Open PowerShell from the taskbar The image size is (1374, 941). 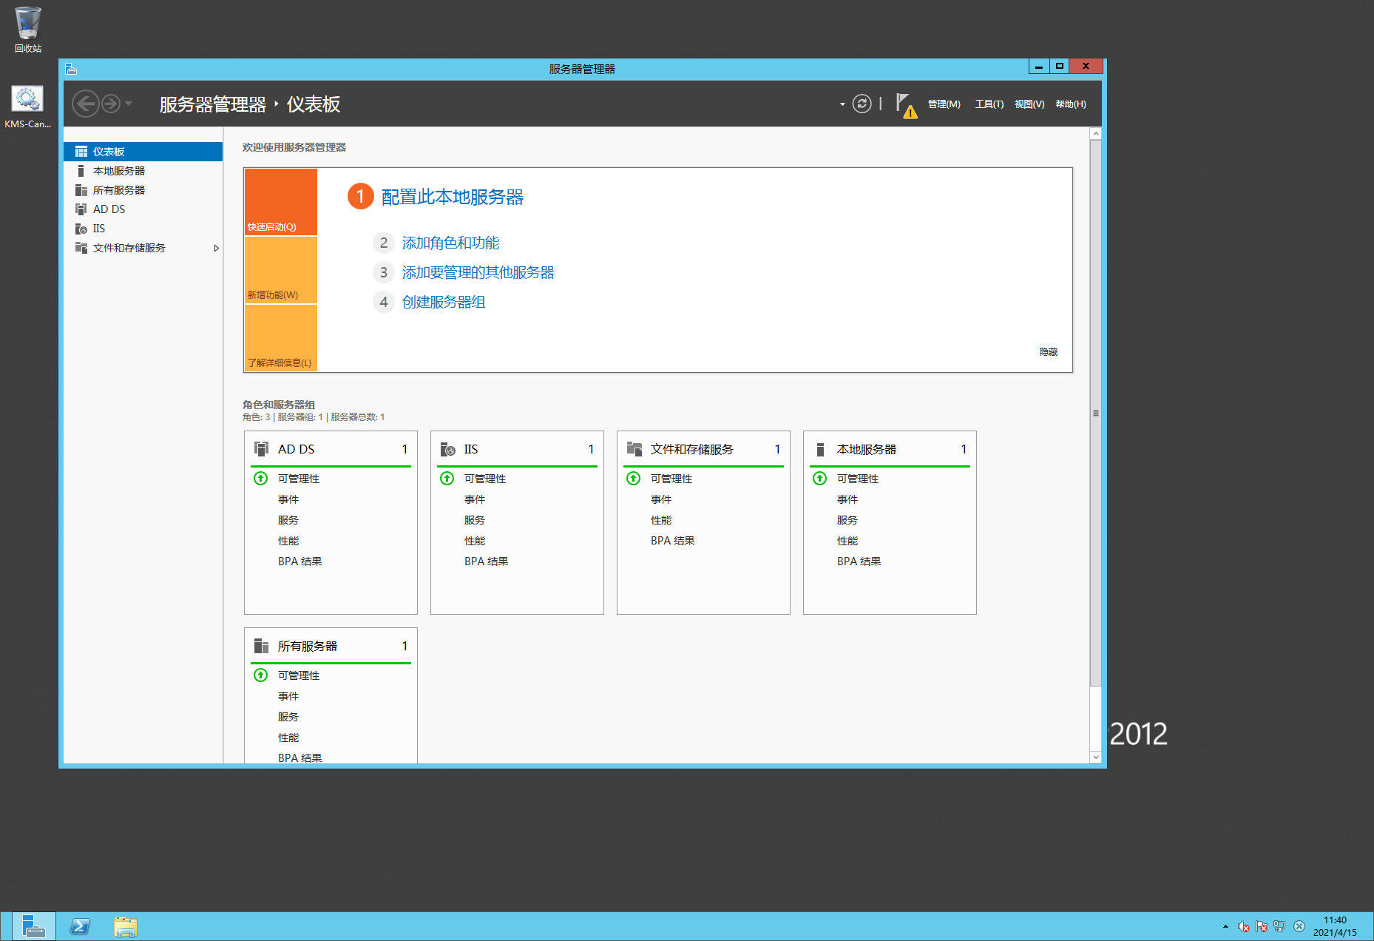point(80,926)
